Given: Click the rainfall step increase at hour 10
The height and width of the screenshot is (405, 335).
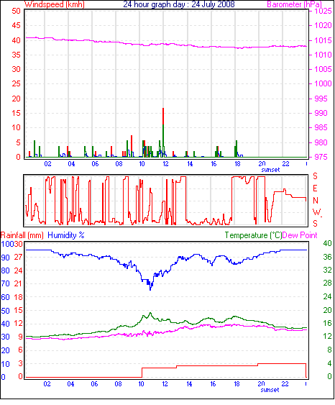Looking at the screenshot, I should [142, 373].
